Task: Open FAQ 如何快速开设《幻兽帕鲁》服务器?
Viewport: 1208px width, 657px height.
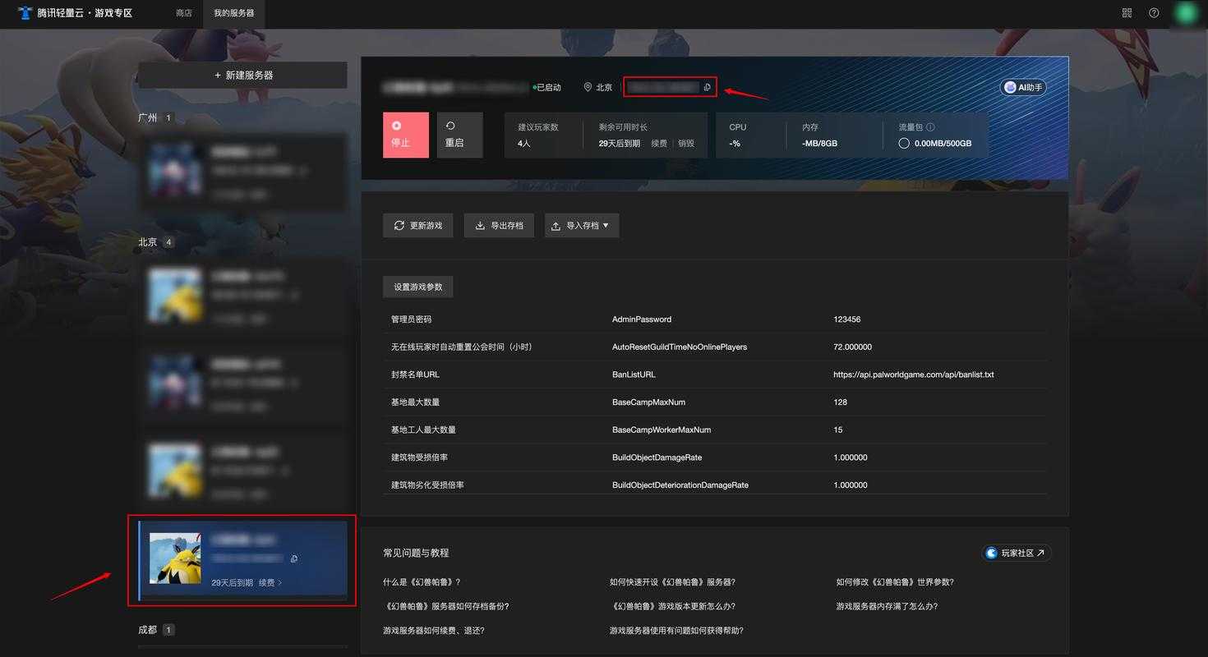Action: point(672,582)
